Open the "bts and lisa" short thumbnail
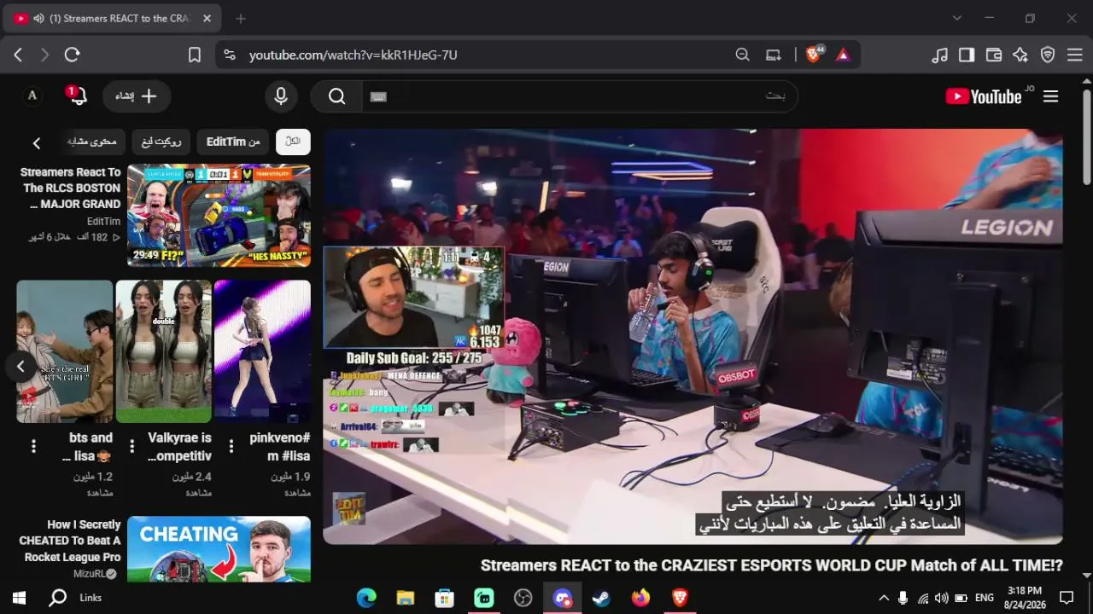 coord(65,351)
